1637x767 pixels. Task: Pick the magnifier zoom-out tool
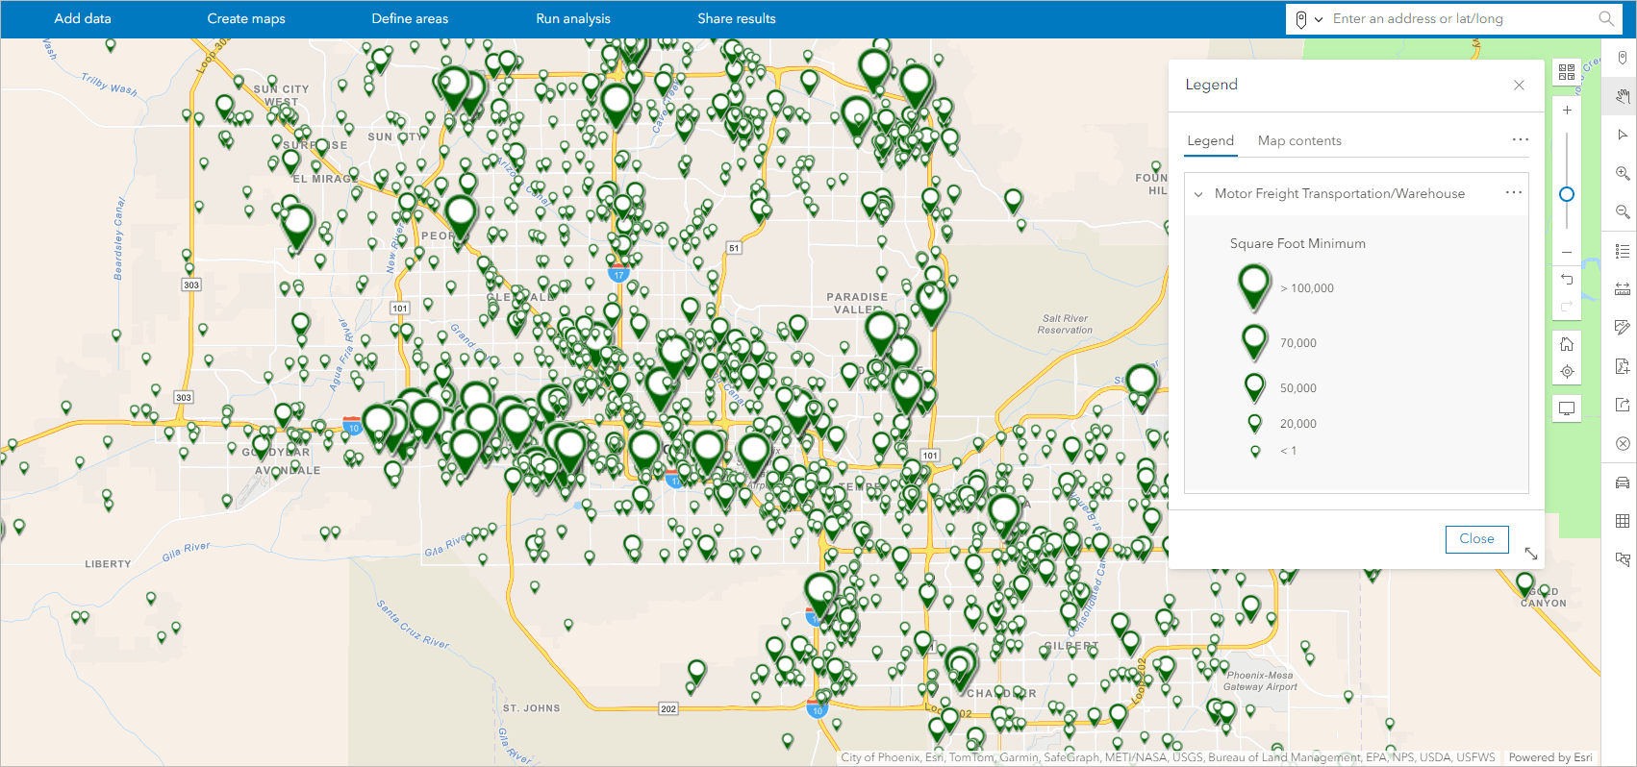pos(1623,211)
